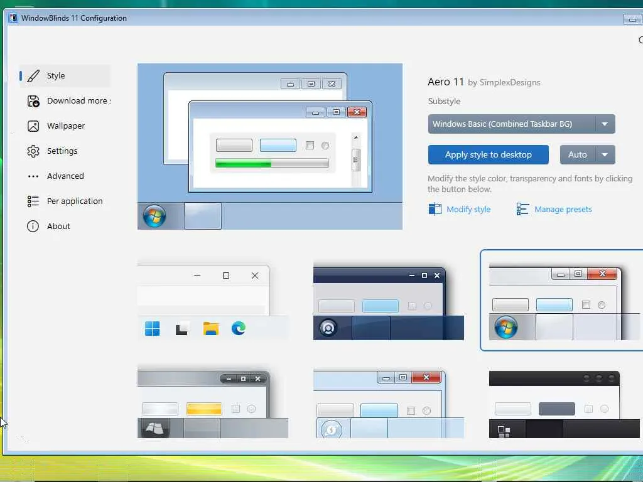Expand the Substyle dropdown arrow

(605, 124)
